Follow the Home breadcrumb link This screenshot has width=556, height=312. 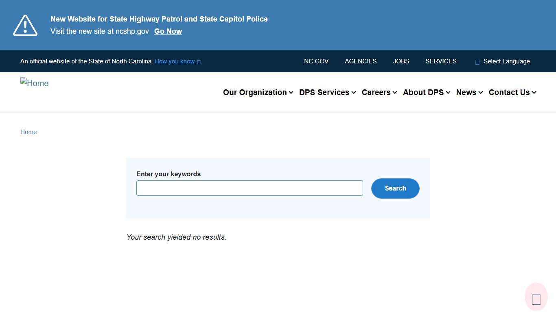pyautogui.click(x=28, y=132)
